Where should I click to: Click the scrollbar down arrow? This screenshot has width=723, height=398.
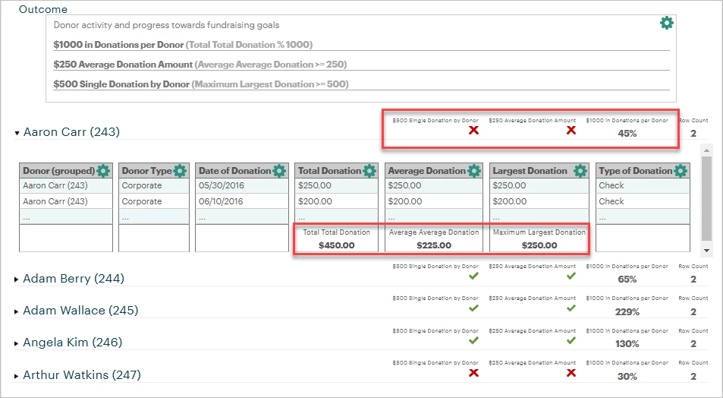coord(706,250)
